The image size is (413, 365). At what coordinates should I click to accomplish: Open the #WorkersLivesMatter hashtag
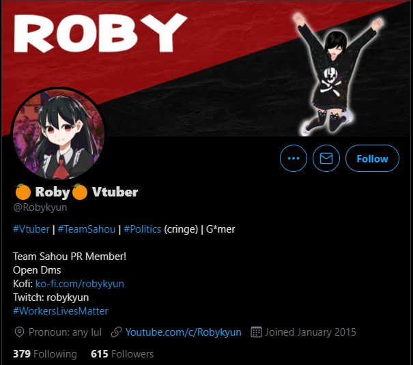pos(61,311)
